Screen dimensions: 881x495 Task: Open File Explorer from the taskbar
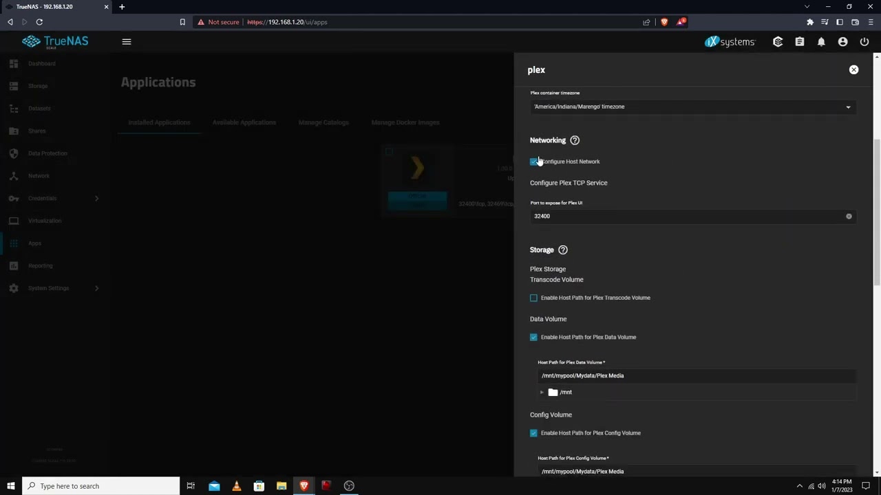coord(282,486)
